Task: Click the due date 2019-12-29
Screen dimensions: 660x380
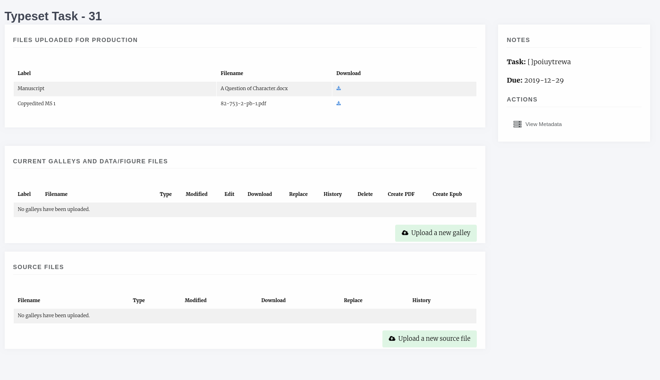Action: (543, 80)
